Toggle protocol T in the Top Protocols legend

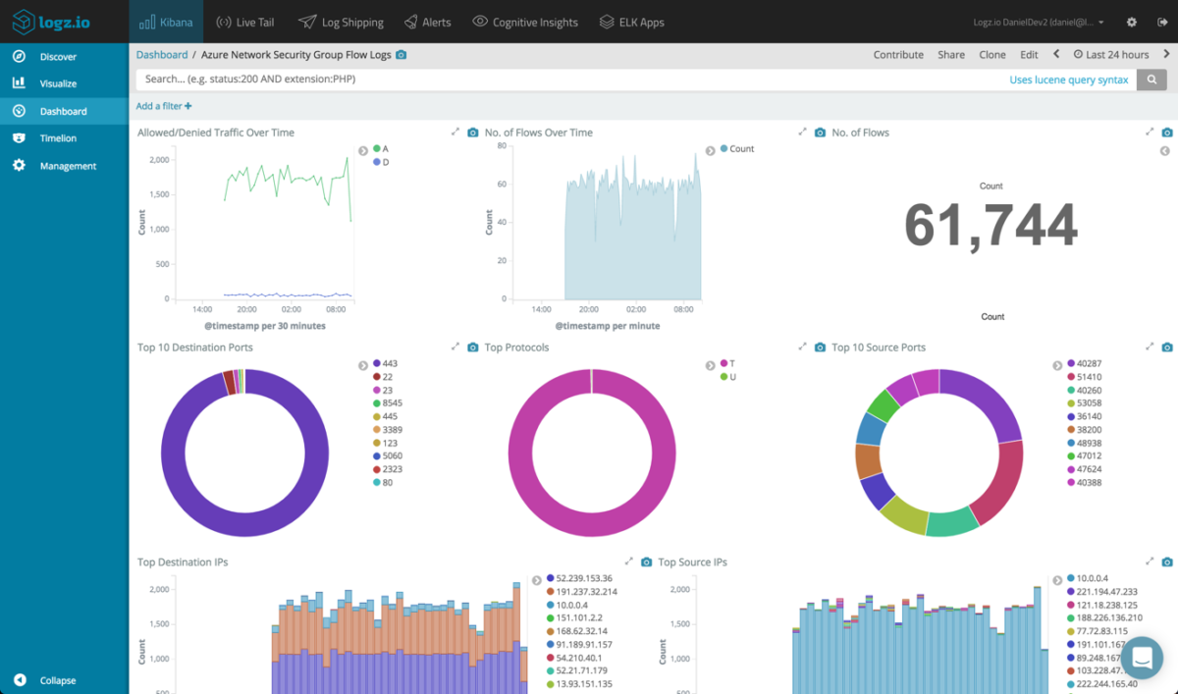click(x=726, y=363)
